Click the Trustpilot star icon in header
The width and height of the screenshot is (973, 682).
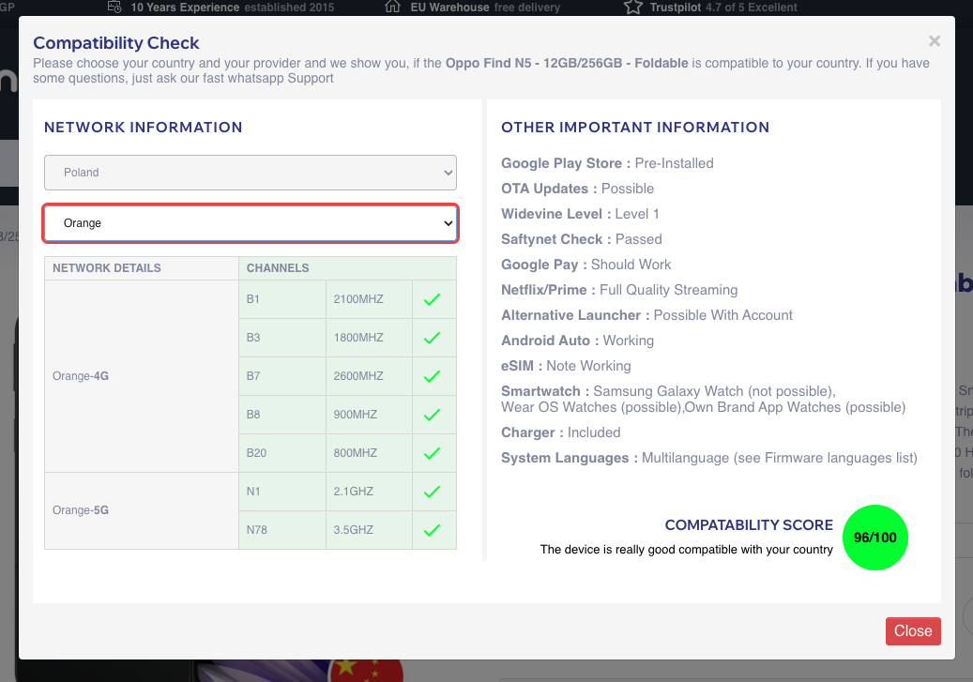point(632,8)
